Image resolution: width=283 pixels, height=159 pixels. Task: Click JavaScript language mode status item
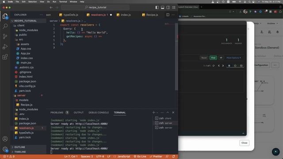coord(124,156)
